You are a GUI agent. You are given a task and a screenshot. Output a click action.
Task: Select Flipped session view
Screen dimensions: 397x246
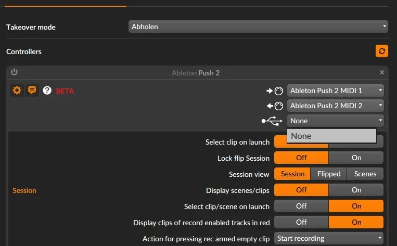[329, 174]
